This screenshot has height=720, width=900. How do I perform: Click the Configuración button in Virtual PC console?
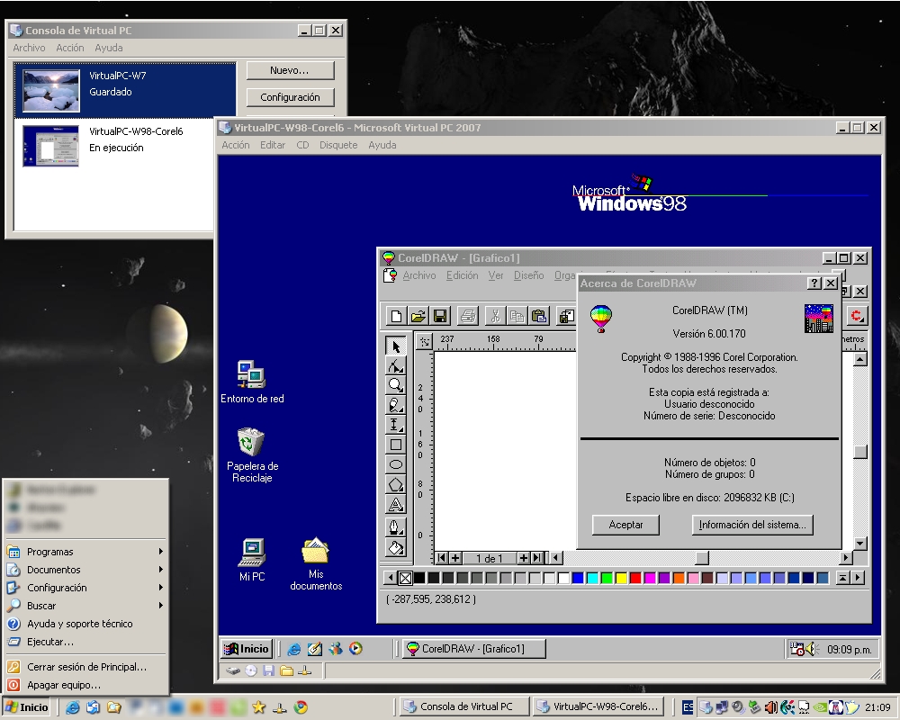point(290,97)
